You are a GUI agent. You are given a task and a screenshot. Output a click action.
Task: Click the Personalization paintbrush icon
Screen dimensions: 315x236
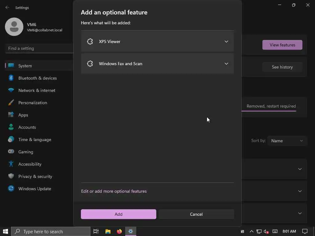[11, 102]
